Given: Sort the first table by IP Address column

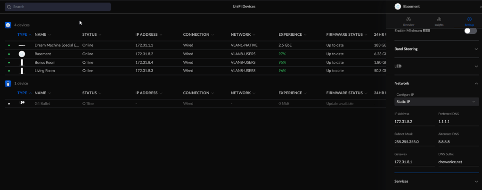Looking at the screenshot, I should 148,34.
